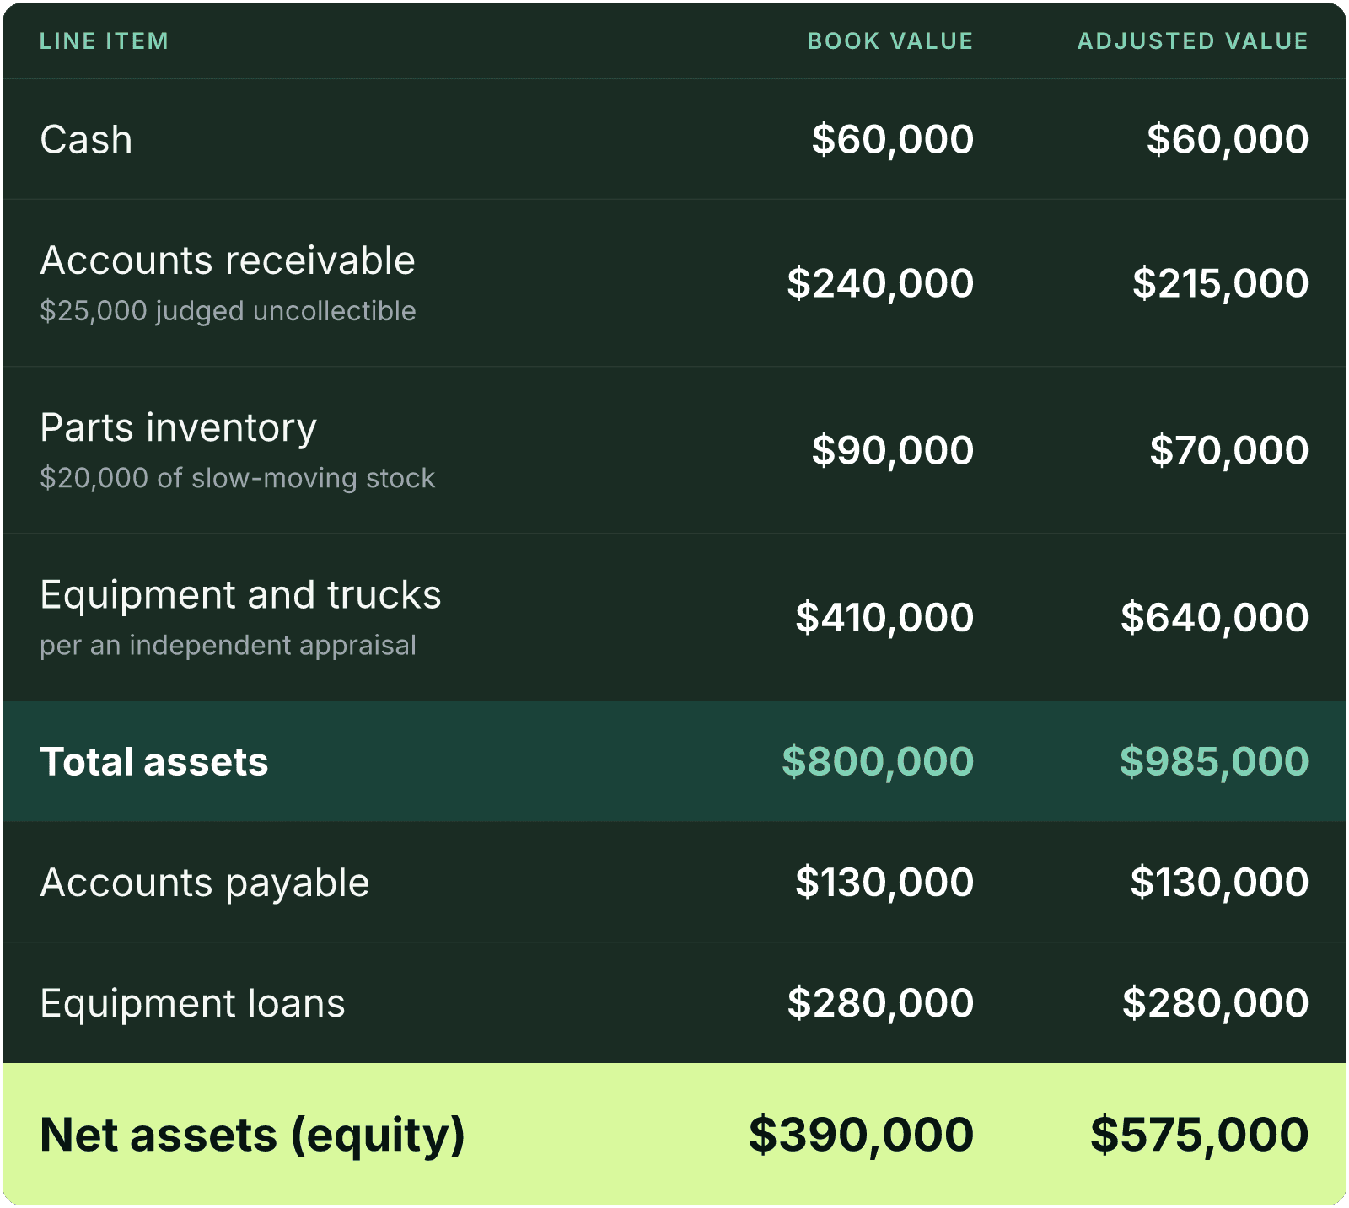The height and width of the screenshot is (1208, 1349).
Task: Click Net assets adjusted value $575,000
Action: 1199,1135
